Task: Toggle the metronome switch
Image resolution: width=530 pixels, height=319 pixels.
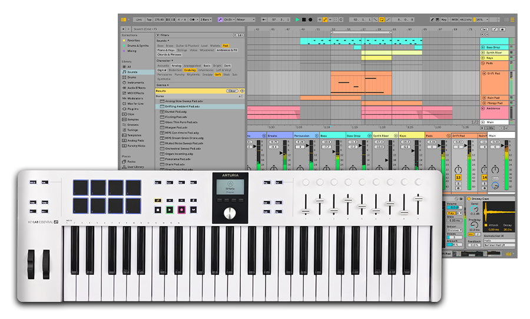Action: pos(193,19)
